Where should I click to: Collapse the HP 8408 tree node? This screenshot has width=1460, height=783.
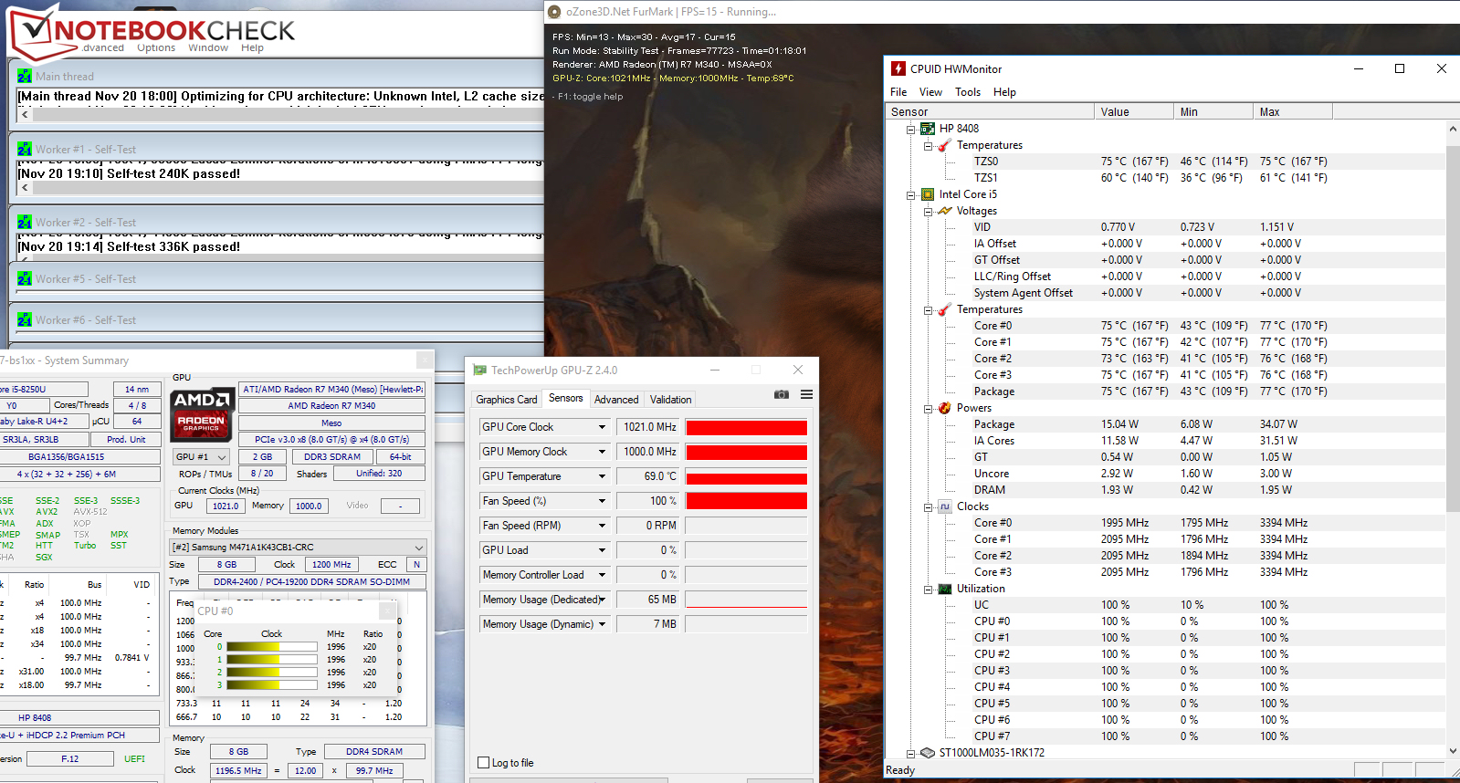point(910,130)
